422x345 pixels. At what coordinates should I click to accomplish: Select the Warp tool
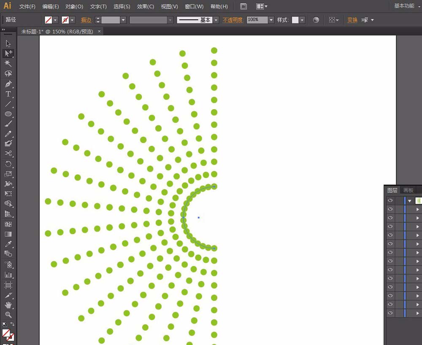[8, 184]
